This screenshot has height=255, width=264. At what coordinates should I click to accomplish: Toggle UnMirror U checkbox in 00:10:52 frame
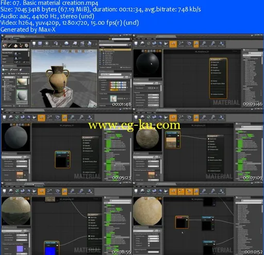click(149, 243)
